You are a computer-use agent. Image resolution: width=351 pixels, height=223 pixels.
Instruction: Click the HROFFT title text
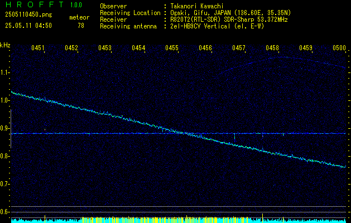tap(35, 4)
